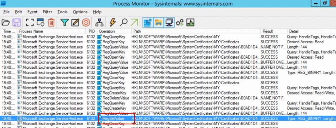
Task: Click process name in the RegSetValue row
Action: [53, 118]
